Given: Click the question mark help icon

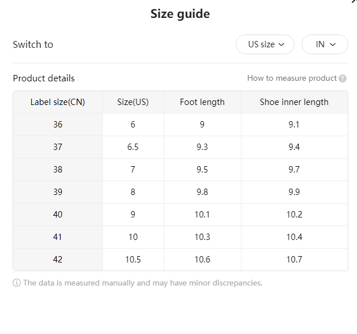Looking at the screenshot, I should [343, 78].
